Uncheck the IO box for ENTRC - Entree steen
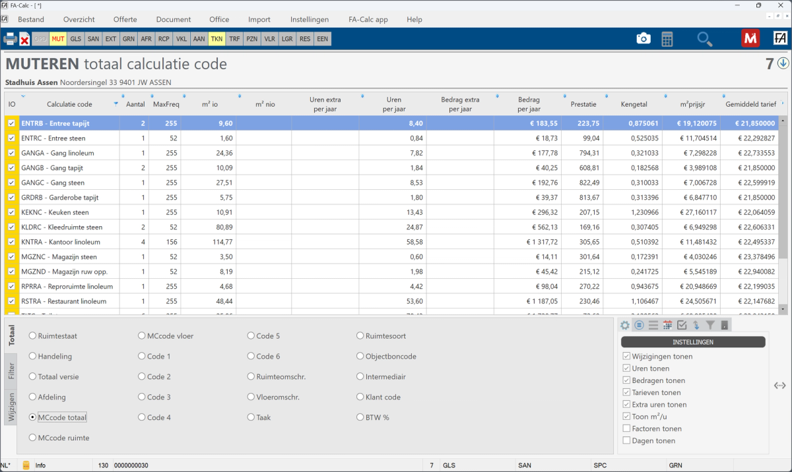 (11, 138)
